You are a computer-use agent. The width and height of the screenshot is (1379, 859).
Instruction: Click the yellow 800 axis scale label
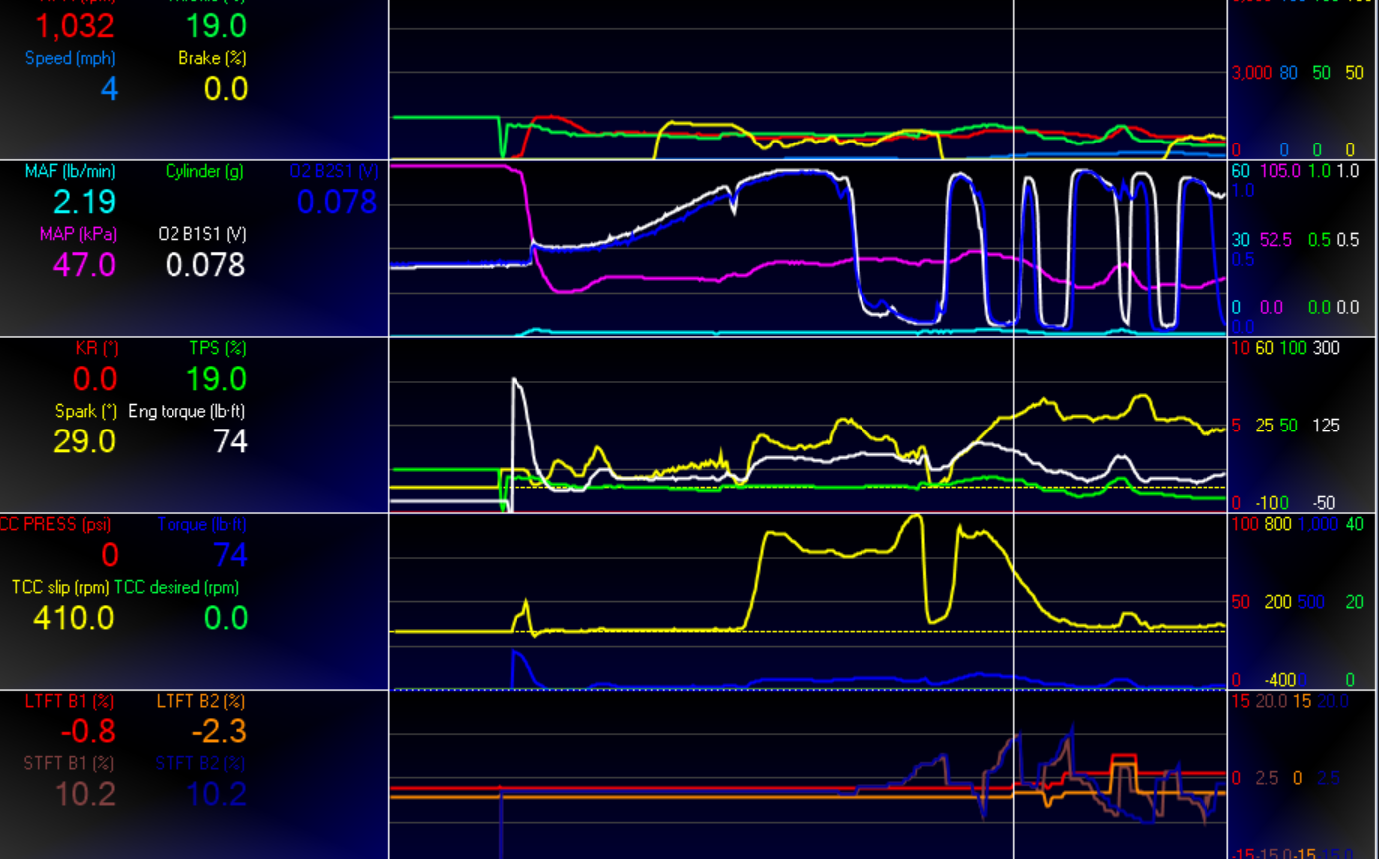(1278, 525)
